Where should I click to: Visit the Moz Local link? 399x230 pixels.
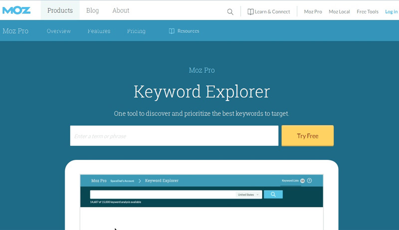click(339, 11)
